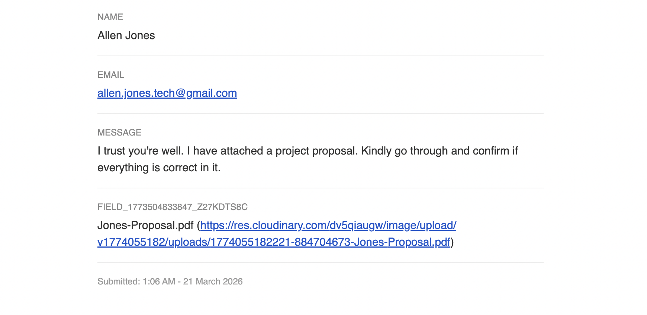Screen dimensions: 647x315
Task: Click the NAME field label
Action: click(x=110, y=17)
